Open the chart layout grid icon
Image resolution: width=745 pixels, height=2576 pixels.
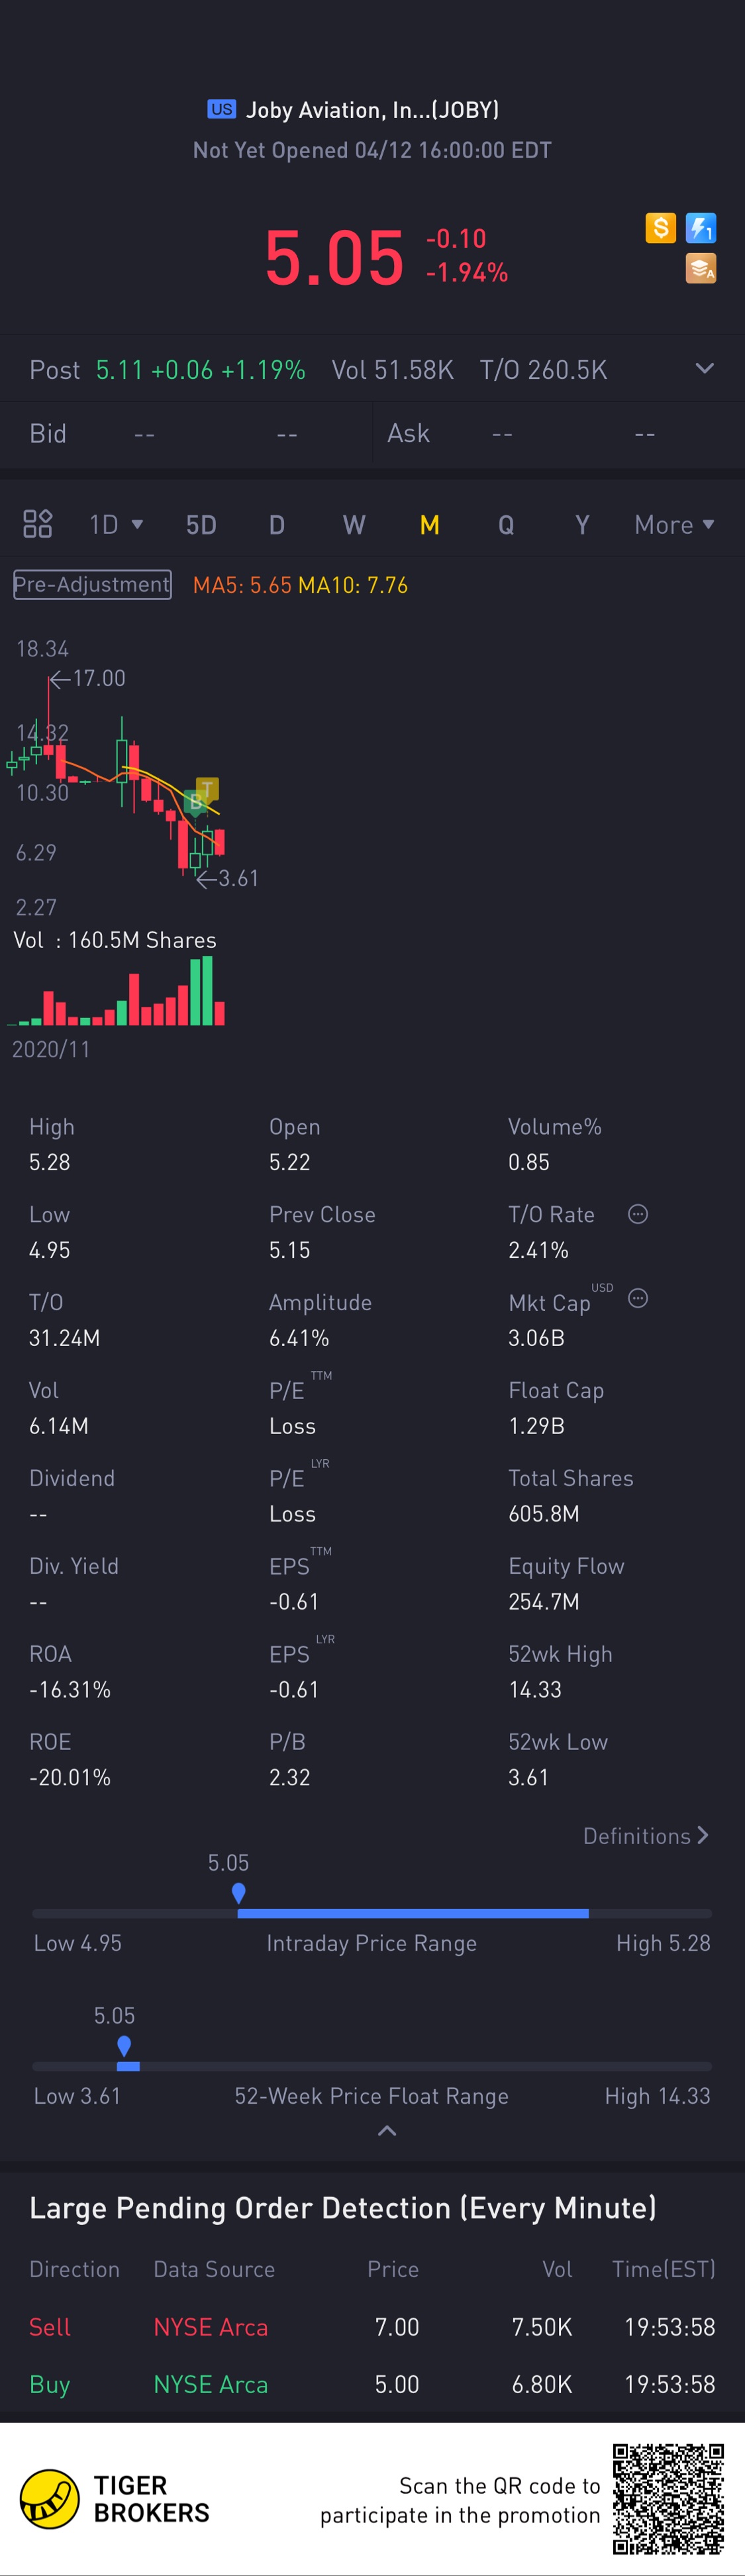[38, 524]
